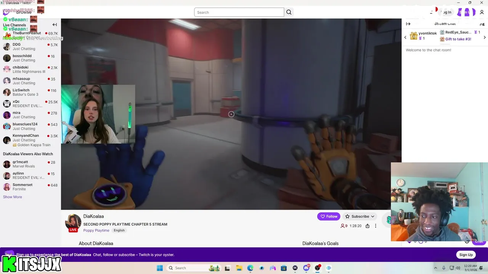
Task: Click the About DiaKoalaa heading
Action: pyautogui.click(x=96, y=244)
